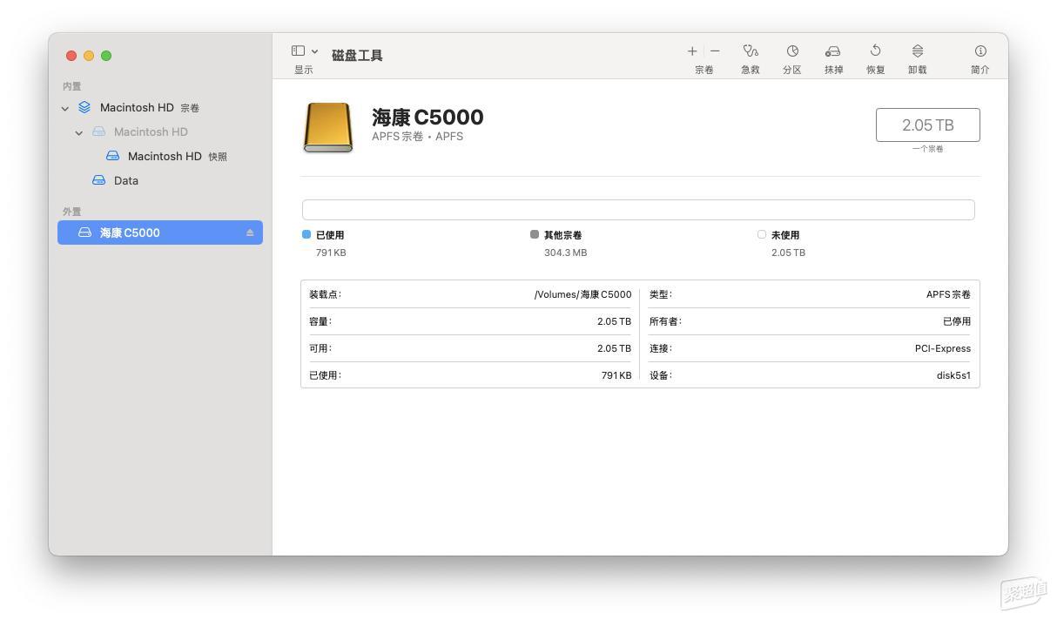Click the Data volume disk icon
Screen dimensions: 1057x620
coord(98,180)
